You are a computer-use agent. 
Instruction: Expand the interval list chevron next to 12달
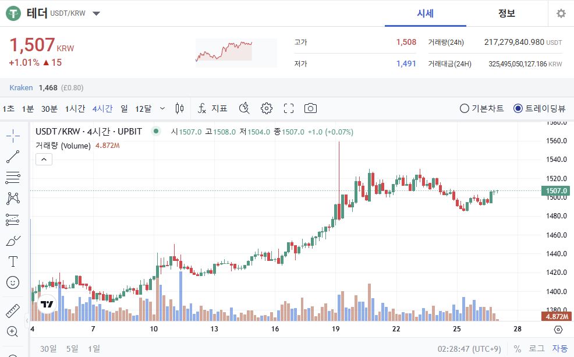click(x=162, y=108)
